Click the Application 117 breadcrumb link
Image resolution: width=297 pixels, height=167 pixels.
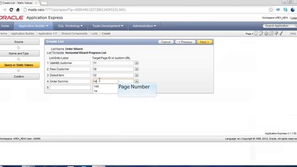click(x=48, y=33)
